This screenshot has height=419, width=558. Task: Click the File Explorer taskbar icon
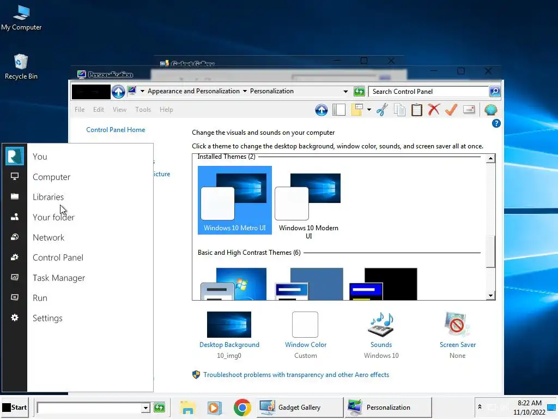(x=187, y=408)
